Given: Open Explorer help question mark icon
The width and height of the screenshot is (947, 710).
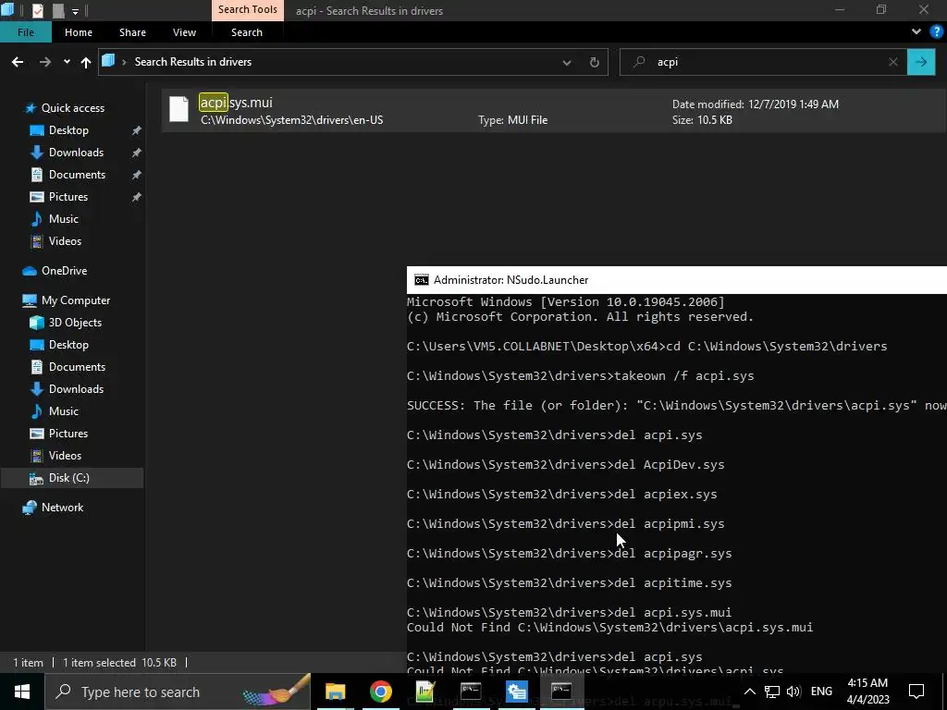Looking at the screenshot, I should pyautogui.click(x=937, y=32).
